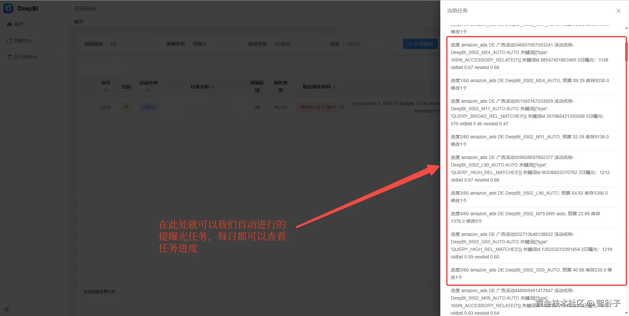Select the 进度2/60 DeepBI_0502_M11_AUTO entry
This screenshot has height=316, width=629.
532,141
